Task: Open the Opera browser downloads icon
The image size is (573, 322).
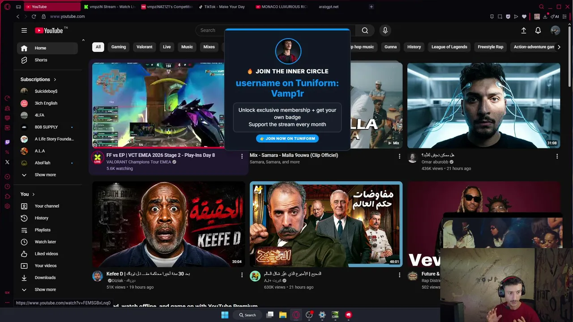Action: point(545,17)
